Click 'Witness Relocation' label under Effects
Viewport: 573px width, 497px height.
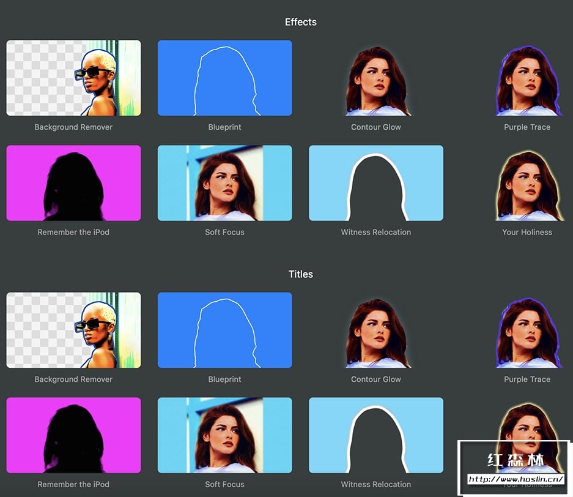coord(376,232)
